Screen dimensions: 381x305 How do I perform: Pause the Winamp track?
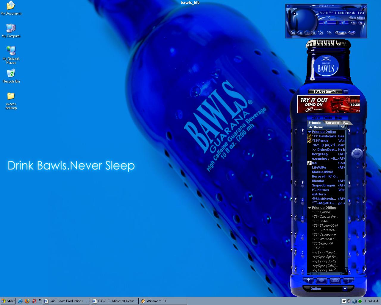(x=307, y=33)
